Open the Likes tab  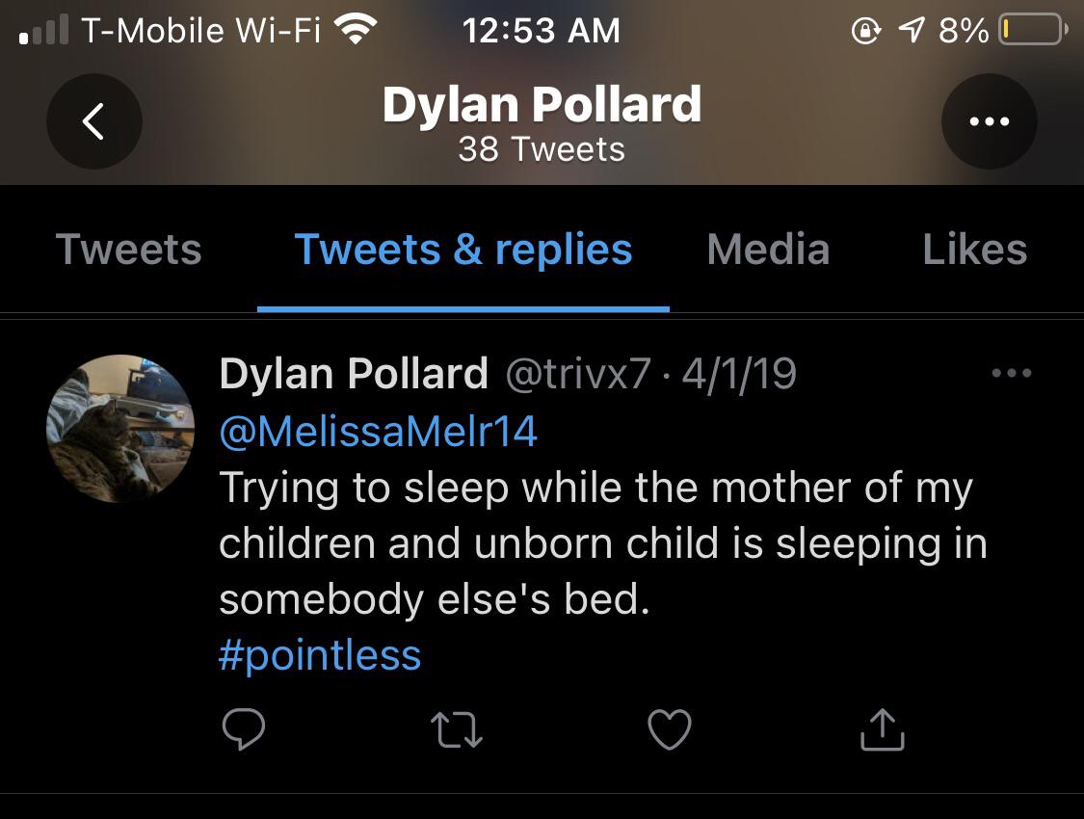click(975, 249)
